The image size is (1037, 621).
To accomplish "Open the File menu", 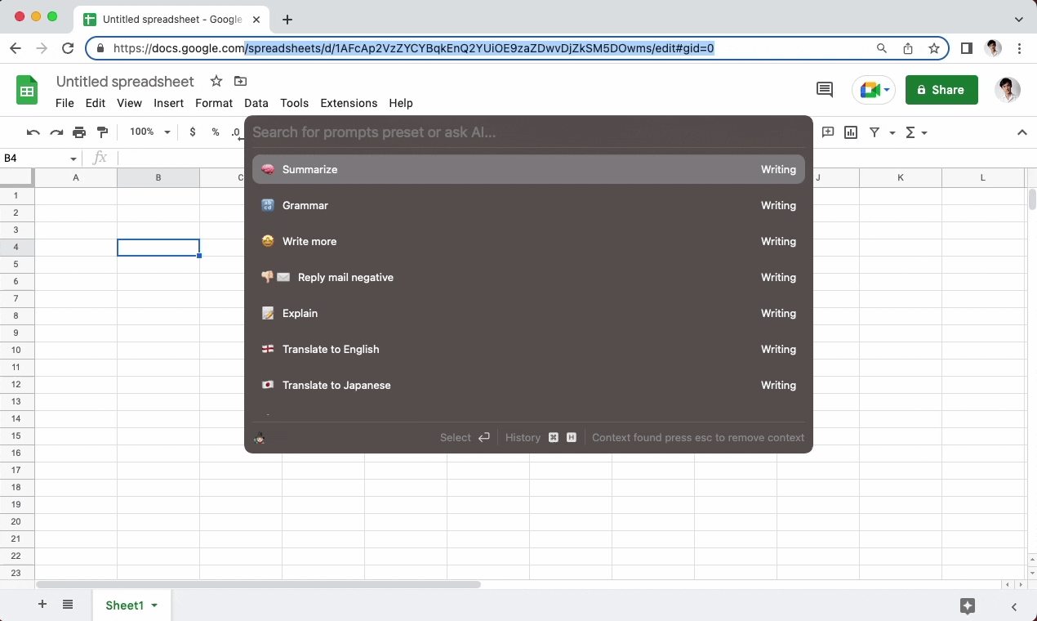I will click(x=65, y=103).
